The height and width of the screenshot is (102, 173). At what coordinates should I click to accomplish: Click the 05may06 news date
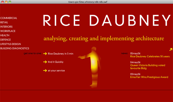click(x=135, y=54)
